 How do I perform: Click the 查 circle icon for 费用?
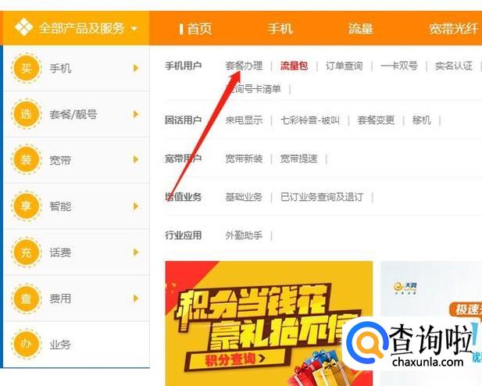pyautogui.click(x=26, y=298)
